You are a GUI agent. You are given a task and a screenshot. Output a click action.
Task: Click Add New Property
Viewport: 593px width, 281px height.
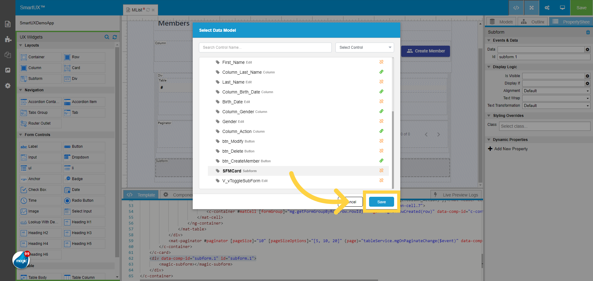click(x=508, y=149)
